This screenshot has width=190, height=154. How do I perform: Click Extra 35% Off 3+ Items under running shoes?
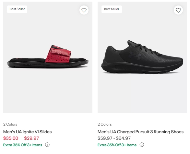coord(117,145)
